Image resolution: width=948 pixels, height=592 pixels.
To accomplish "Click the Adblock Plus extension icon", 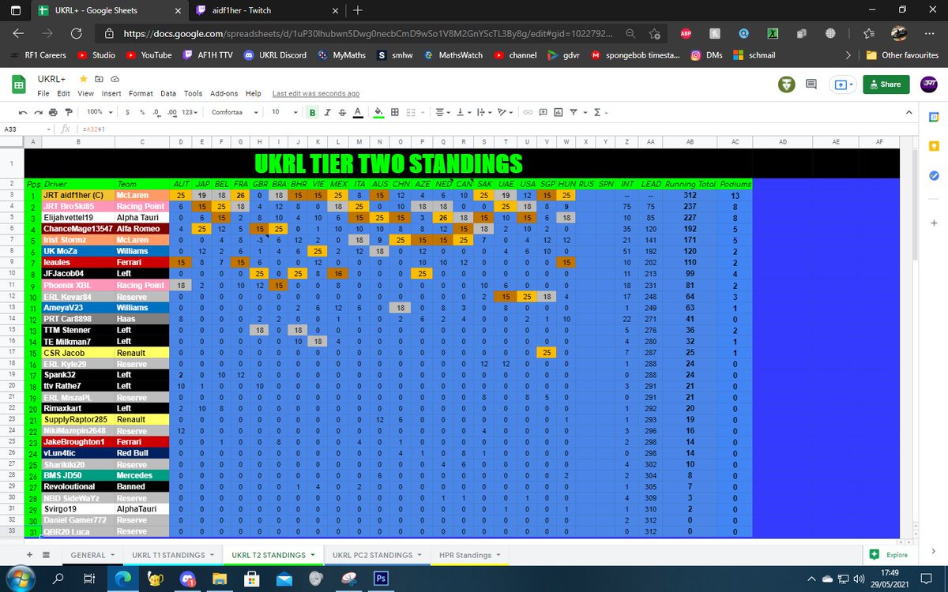I will tap(684, 34).
